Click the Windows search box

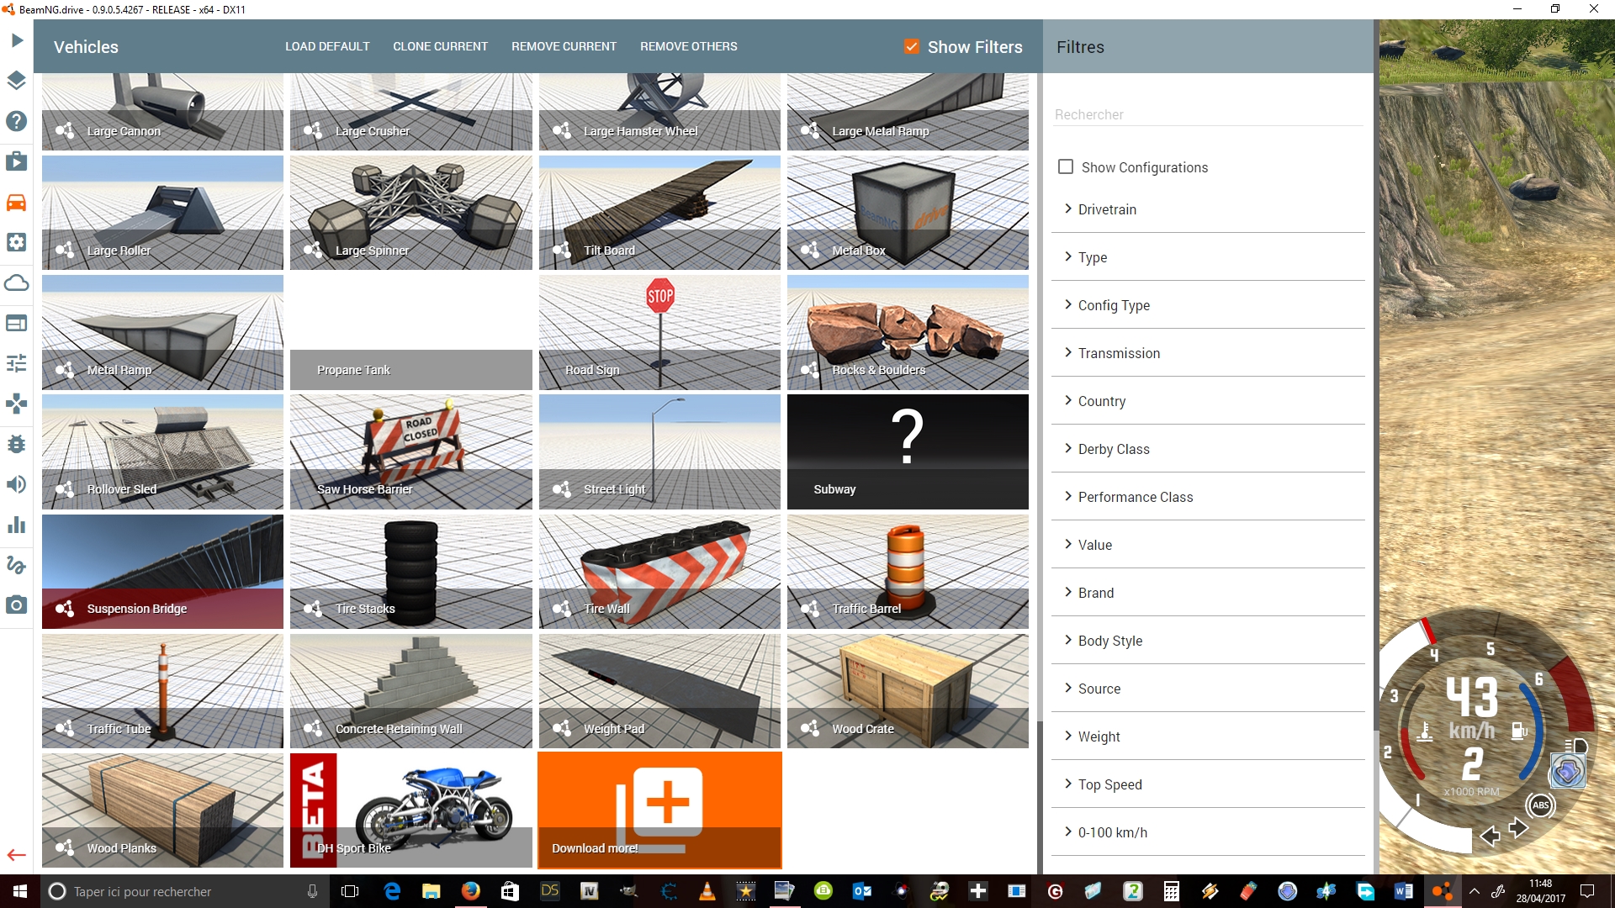click(185, 891)
